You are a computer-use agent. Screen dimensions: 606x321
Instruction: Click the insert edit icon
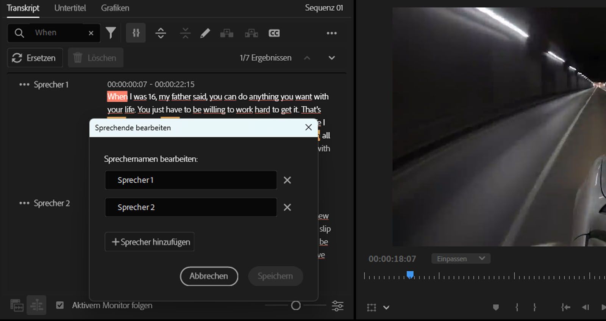(x=227, y=33)
